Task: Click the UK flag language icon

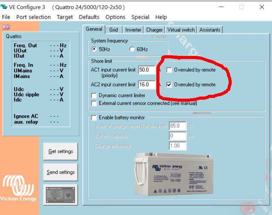Action: pyautogui.click(x=6, y=27)
